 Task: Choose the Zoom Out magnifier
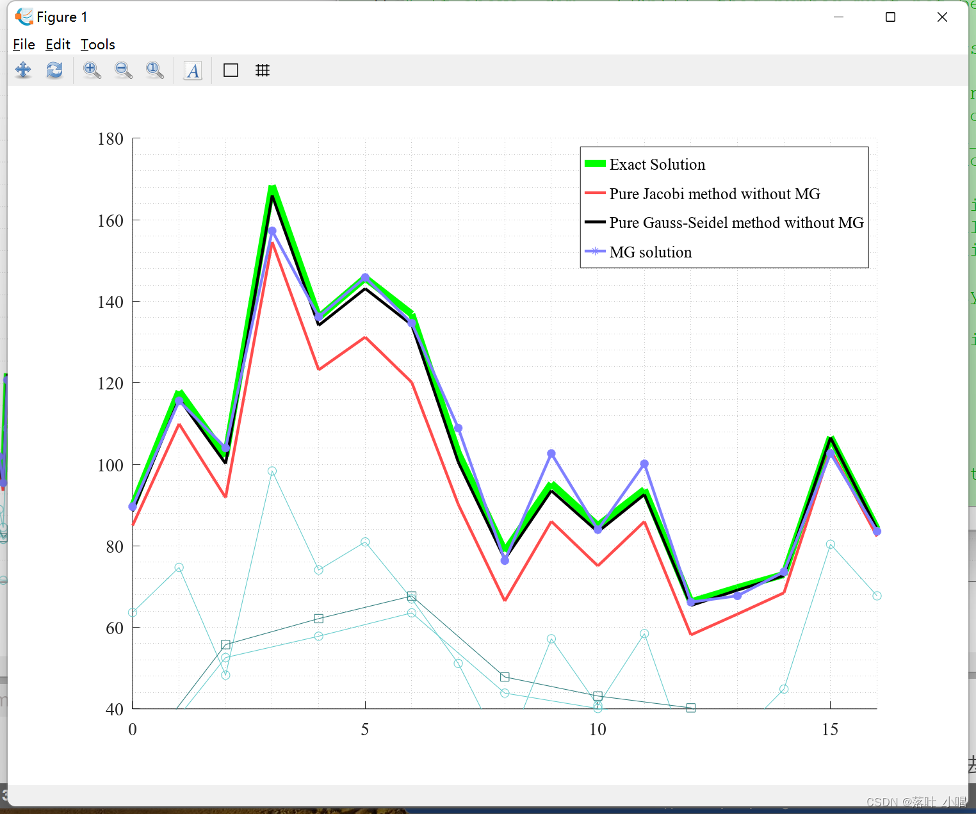(124, 70)
